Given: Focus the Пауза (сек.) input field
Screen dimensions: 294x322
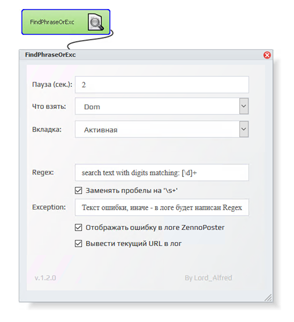Looking at the screenshot, I should [x=162, y=85].
